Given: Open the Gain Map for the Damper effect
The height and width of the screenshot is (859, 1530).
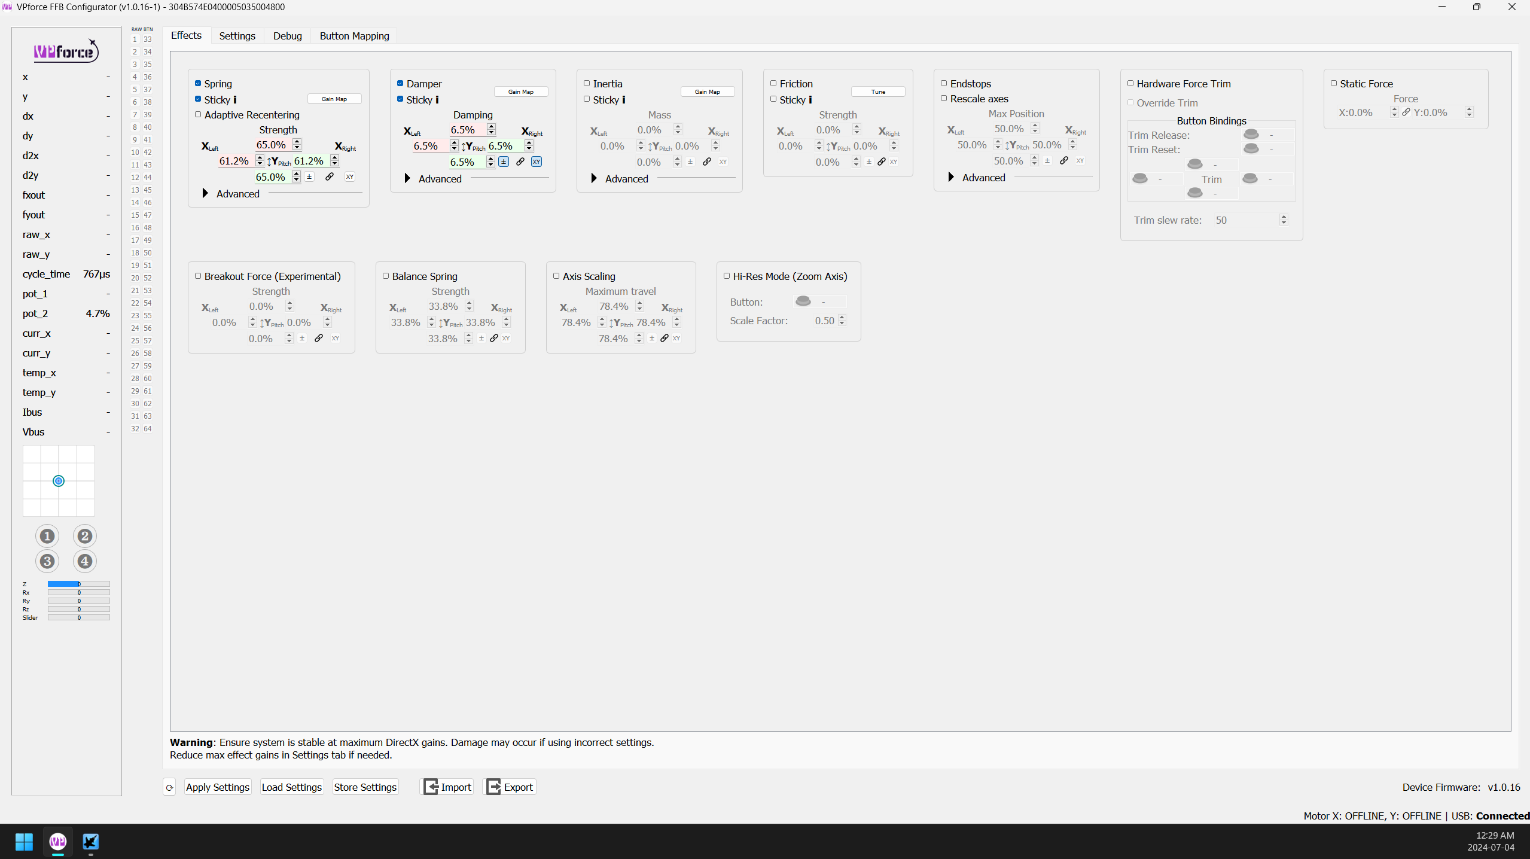Looking at the screenshot, I should tap(520, 91).
